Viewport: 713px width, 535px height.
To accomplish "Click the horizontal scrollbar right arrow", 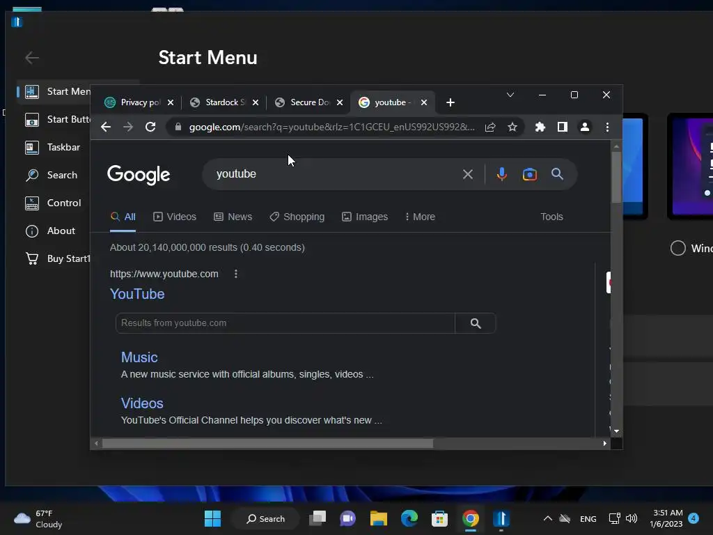I will pos(605,443).
